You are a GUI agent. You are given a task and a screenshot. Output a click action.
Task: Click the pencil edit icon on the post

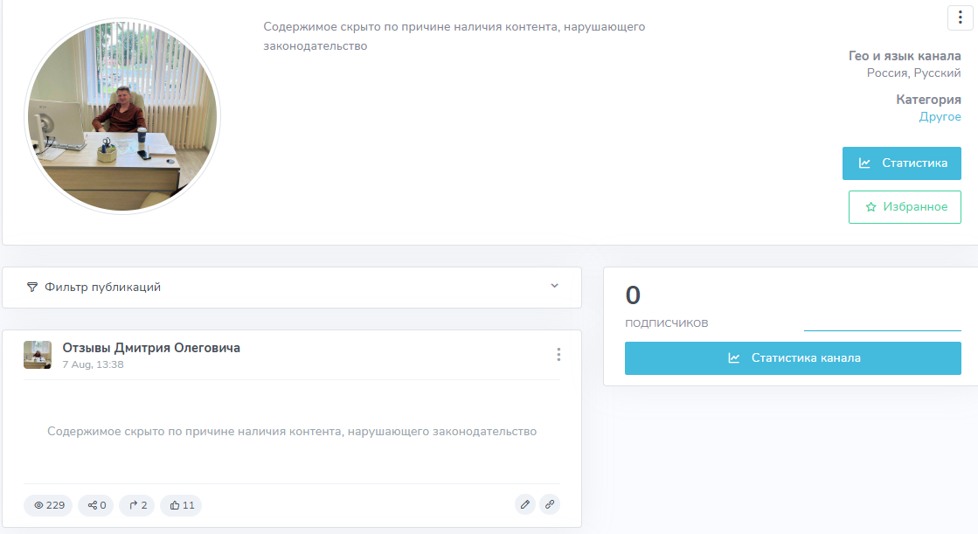[524, 504]
